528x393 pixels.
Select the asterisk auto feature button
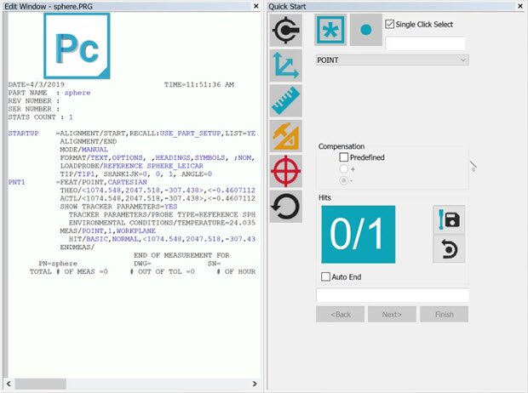click(330, 30)
